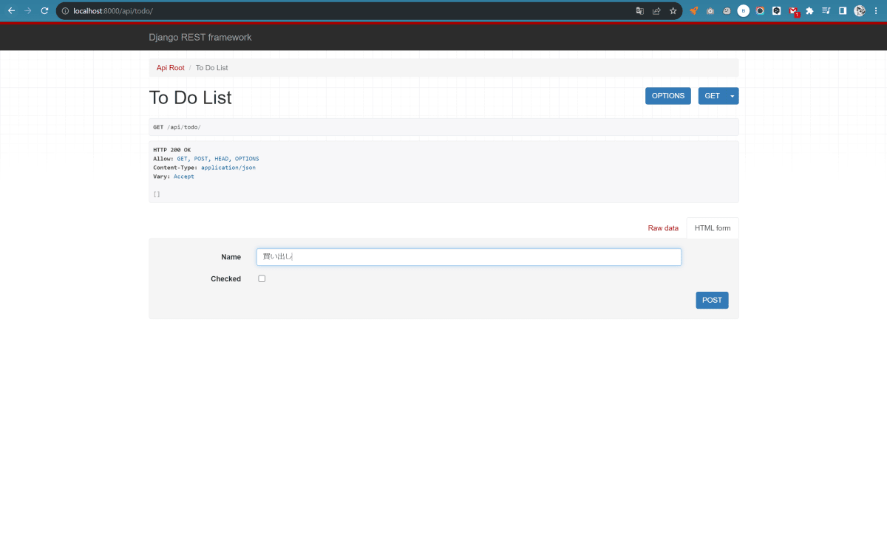The image size is (887, 548).
Task: View site information icon in address bar
Action: pos(65,11)
